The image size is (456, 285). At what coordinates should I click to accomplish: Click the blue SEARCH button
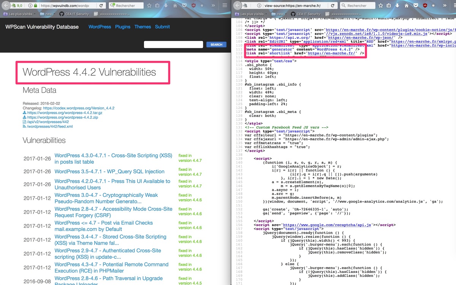216,44
